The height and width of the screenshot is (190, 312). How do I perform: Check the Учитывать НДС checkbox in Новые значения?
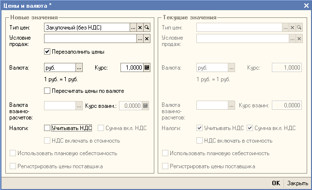point(47,128)
